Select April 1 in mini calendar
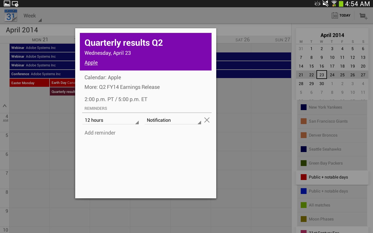The image size is (373, 233). [x=311, y=49]
